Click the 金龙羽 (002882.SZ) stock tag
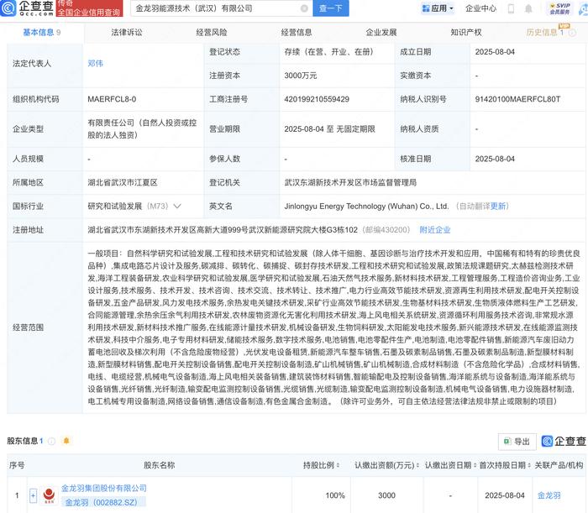Viewport: 588px width, 513px height. pos(102,503)
